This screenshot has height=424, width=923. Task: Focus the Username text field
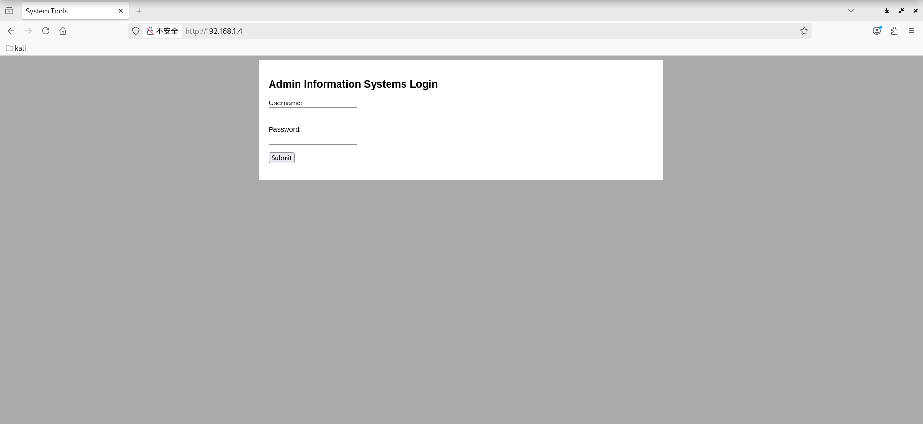click(x=312, y=113)
